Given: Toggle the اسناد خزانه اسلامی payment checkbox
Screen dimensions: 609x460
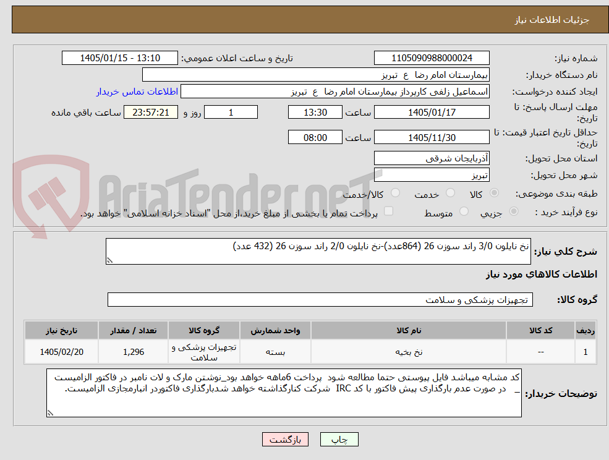Looking at the screenshot, I should pyautogui.click(x=388, y=211).
